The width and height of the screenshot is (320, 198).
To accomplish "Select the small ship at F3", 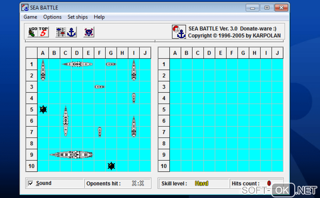I will click(x=99, y=87).
